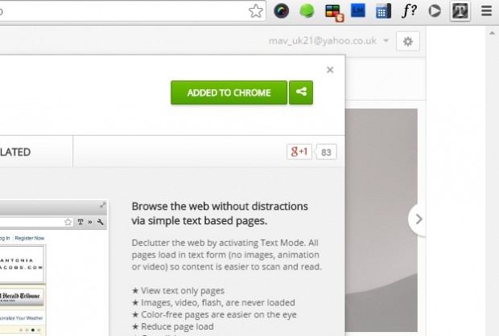
Task: Open the Chrome hamburger menu
Action: click(485, 11)
